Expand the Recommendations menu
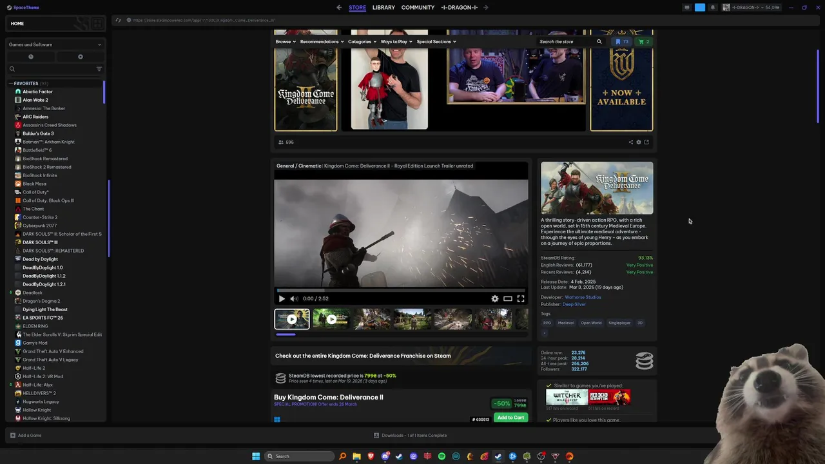 tap(322, 42)
